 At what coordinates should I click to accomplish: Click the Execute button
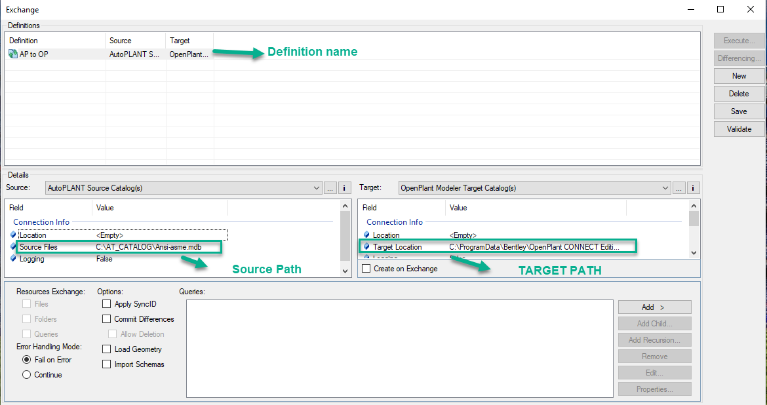click(739, 41)
